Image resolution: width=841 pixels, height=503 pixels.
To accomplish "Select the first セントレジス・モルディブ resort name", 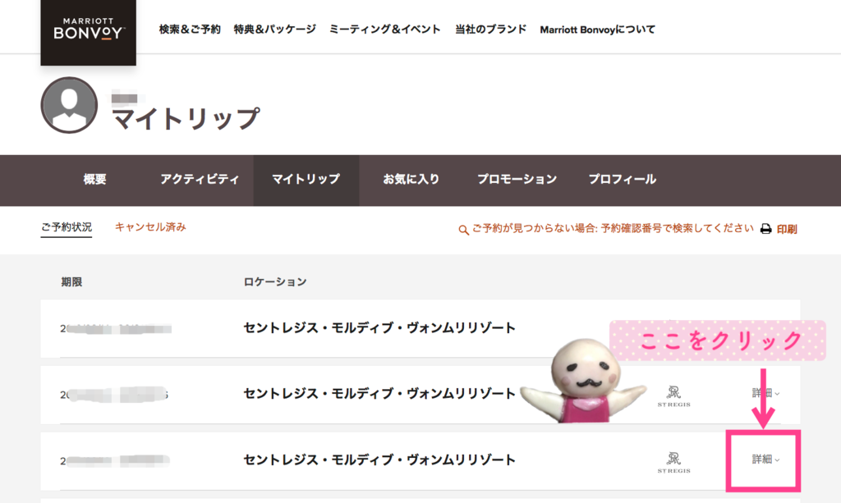I will click(379, 328).
